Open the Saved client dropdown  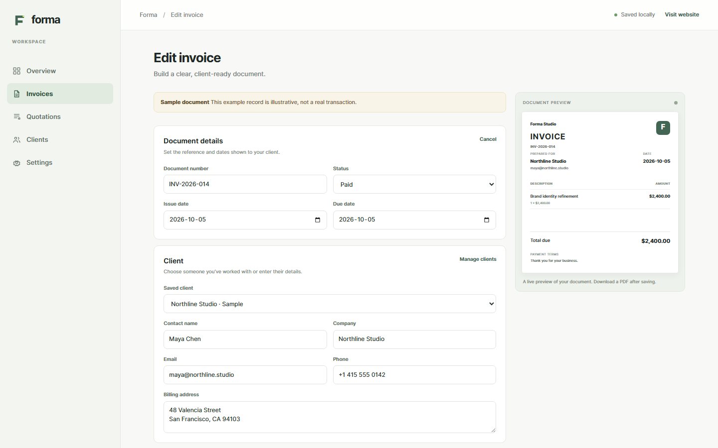[x=330, y=304]
